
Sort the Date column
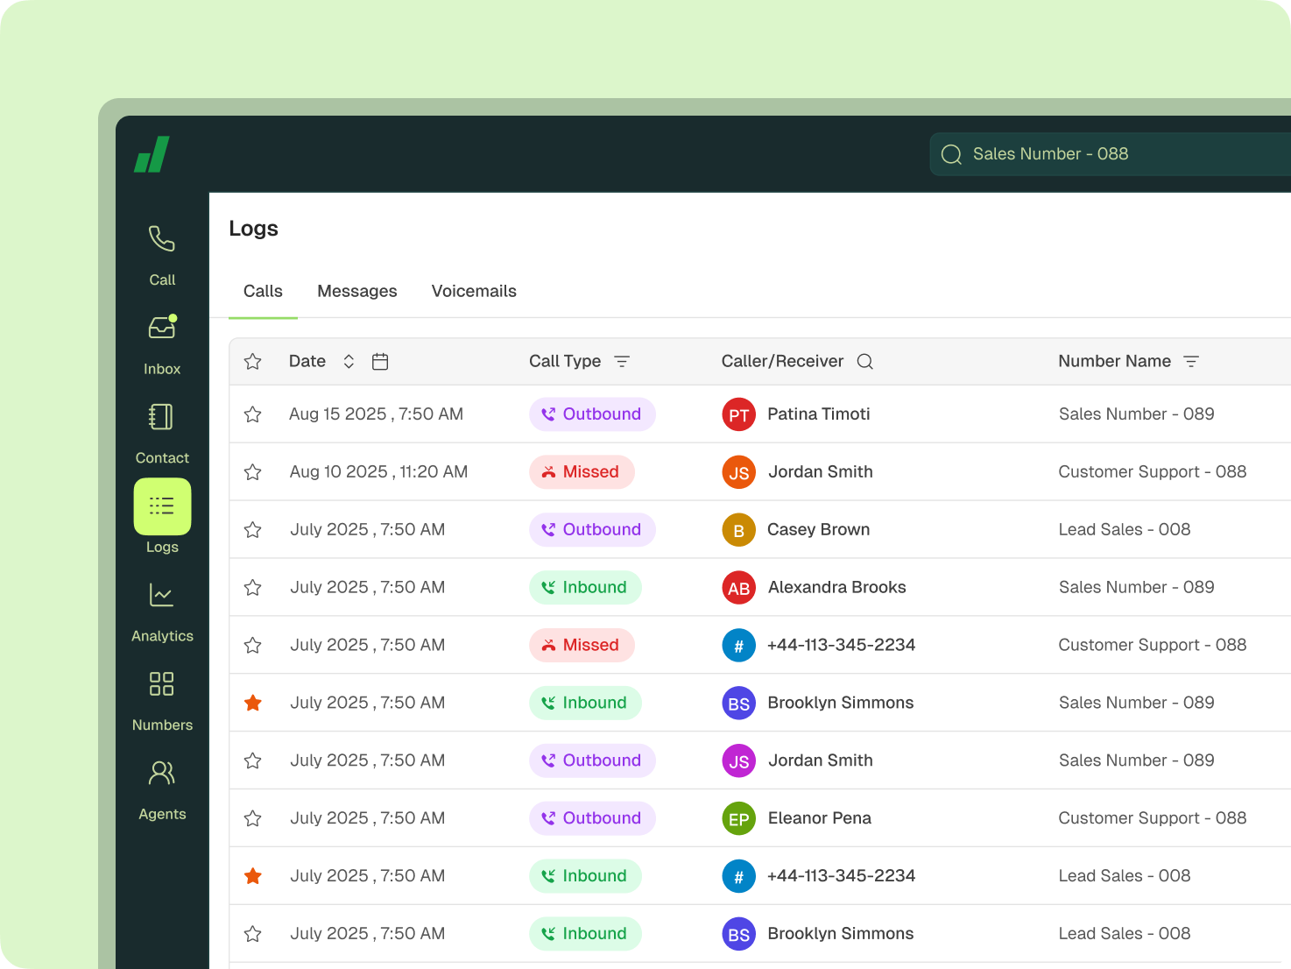pyautogui.click(x=349, y=360)
